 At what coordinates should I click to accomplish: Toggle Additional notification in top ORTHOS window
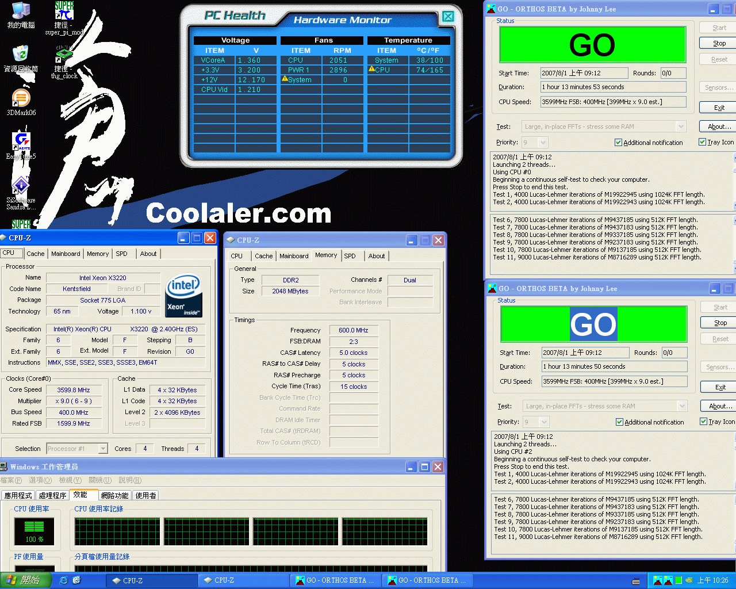(618, 143)
